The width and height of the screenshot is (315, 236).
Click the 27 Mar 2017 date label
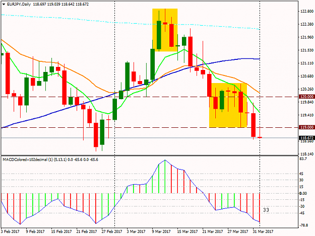238,231
